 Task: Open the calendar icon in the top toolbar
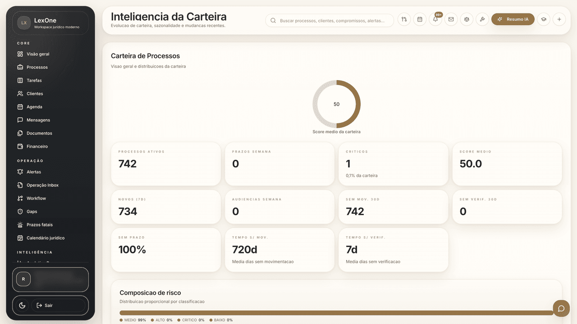coord(420,19)
